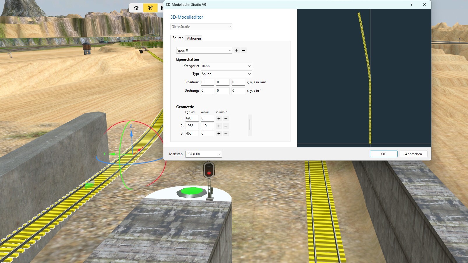
Task: Click the Position x input field
Action: [x=207, y=82]
